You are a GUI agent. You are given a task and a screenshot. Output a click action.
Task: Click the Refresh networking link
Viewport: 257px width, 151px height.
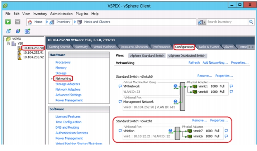pyautogui.click(x=194, y=63)
